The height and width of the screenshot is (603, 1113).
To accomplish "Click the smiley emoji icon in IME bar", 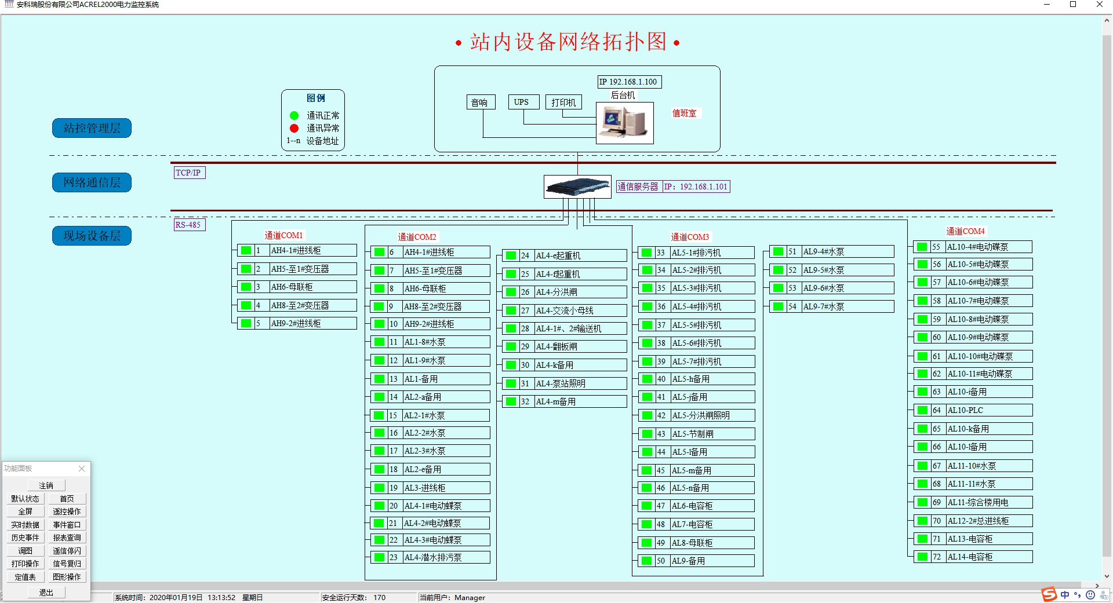I will (1090, 595).
